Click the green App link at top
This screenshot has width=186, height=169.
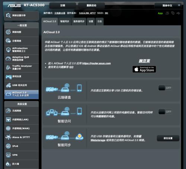(x=160, y=13)
